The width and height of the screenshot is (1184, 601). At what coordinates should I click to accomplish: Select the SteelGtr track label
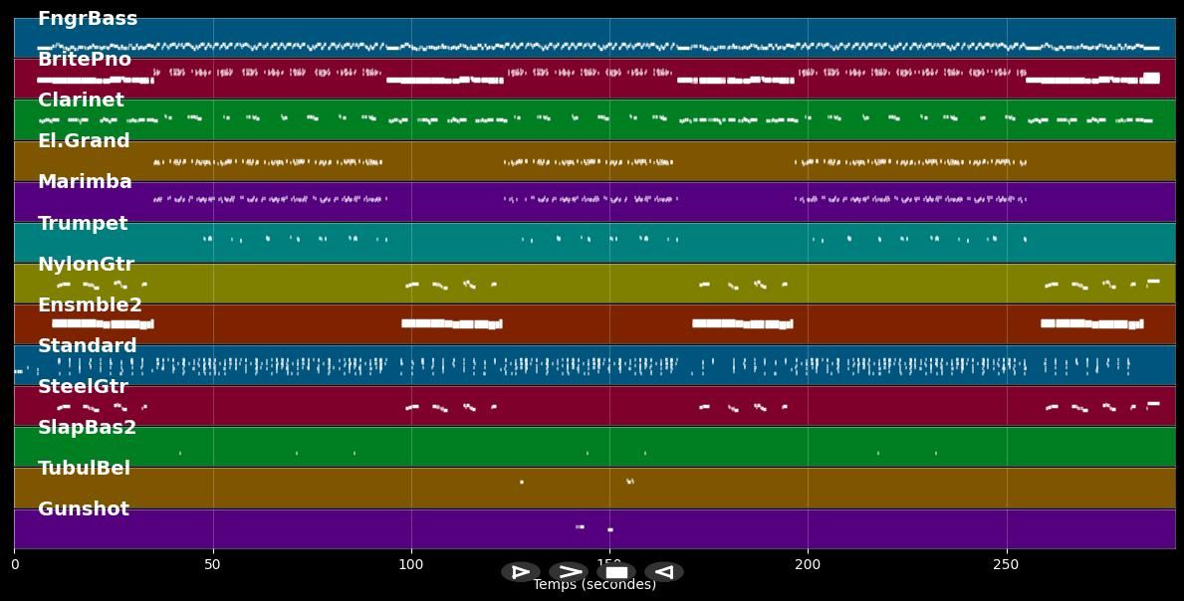84,386
